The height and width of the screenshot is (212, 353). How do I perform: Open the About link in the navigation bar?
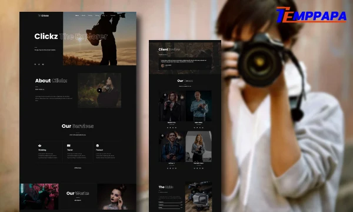tap(84, 15)
